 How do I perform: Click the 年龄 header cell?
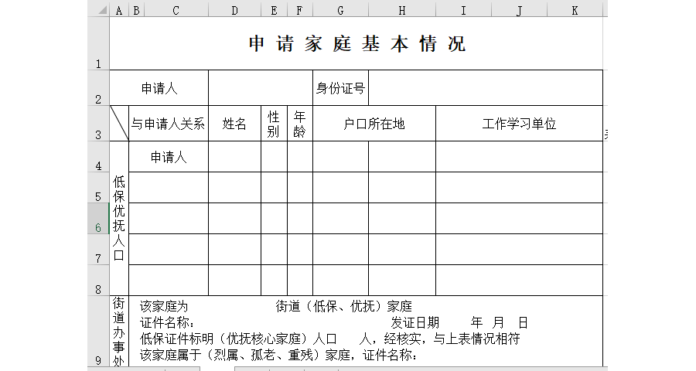click(x=299, y=124)
